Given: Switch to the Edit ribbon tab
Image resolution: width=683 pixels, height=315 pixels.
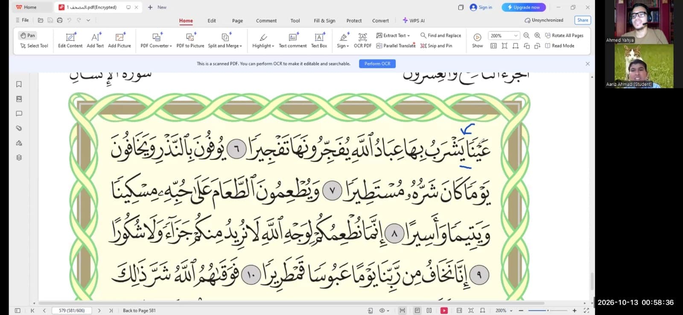Looking at the screenshot, I should (212, 20).
